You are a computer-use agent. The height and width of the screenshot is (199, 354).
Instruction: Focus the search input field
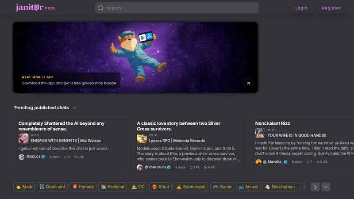[x=177, y=8]
